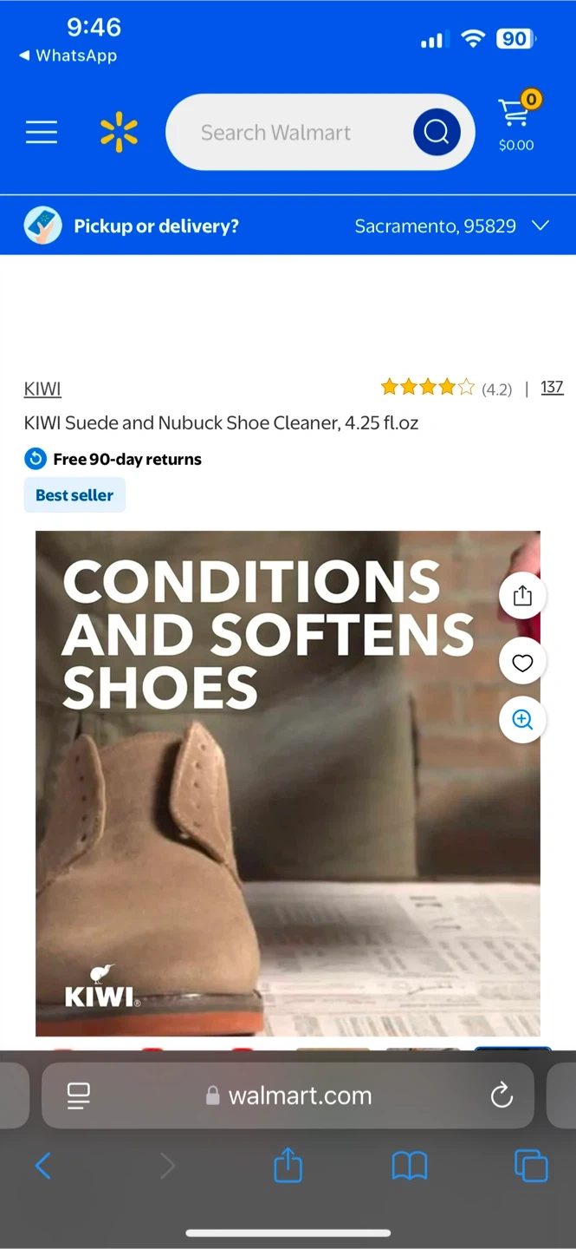Add item to favorites with heart icon
Viewport: 576px width, 1249px height.
pyautogui.click(x=522, y=663)
